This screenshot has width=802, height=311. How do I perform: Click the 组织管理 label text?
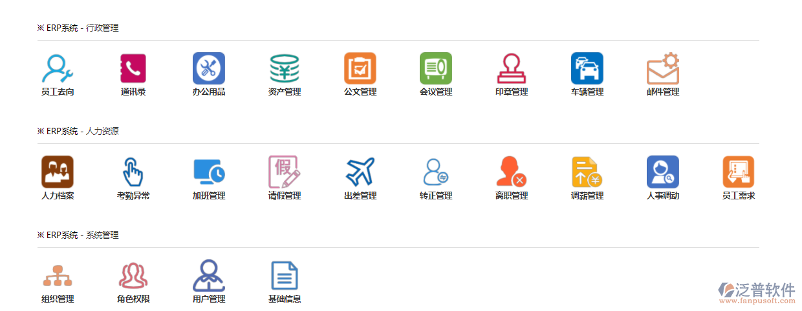tap(58, 299)
